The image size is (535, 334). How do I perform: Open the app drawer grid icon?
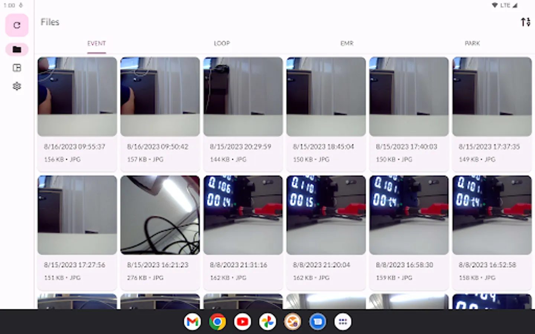(x=343, y=322)
